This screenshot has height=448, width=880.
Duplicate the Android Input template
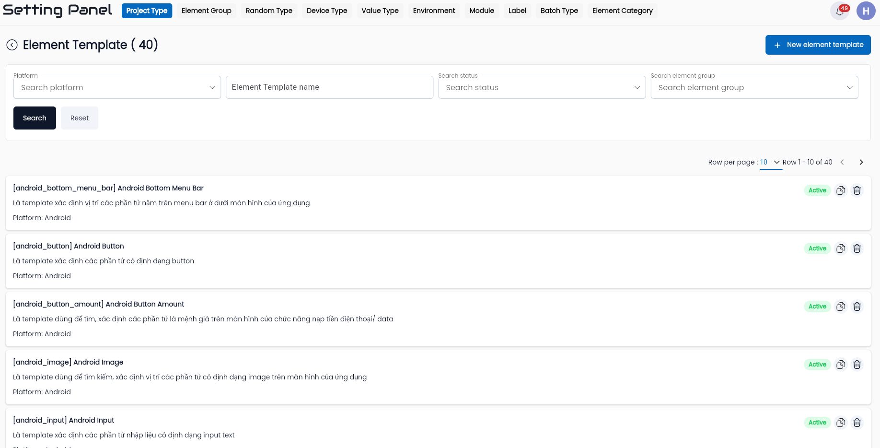coord(841,423)
